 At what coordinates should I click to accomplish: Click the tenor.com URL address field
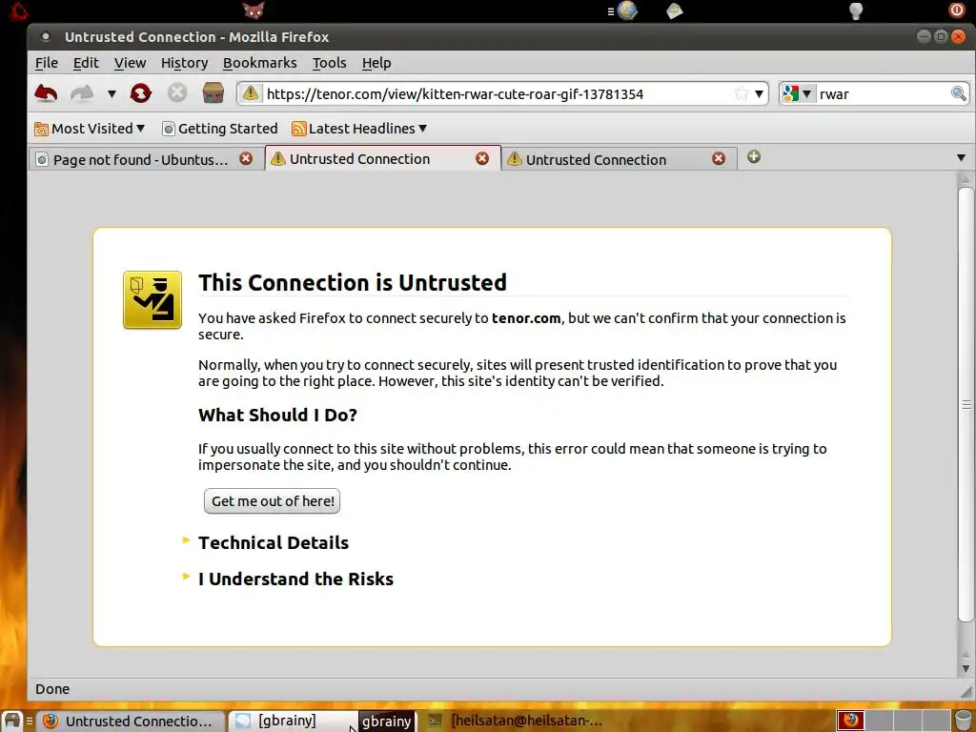click(498, 94)
